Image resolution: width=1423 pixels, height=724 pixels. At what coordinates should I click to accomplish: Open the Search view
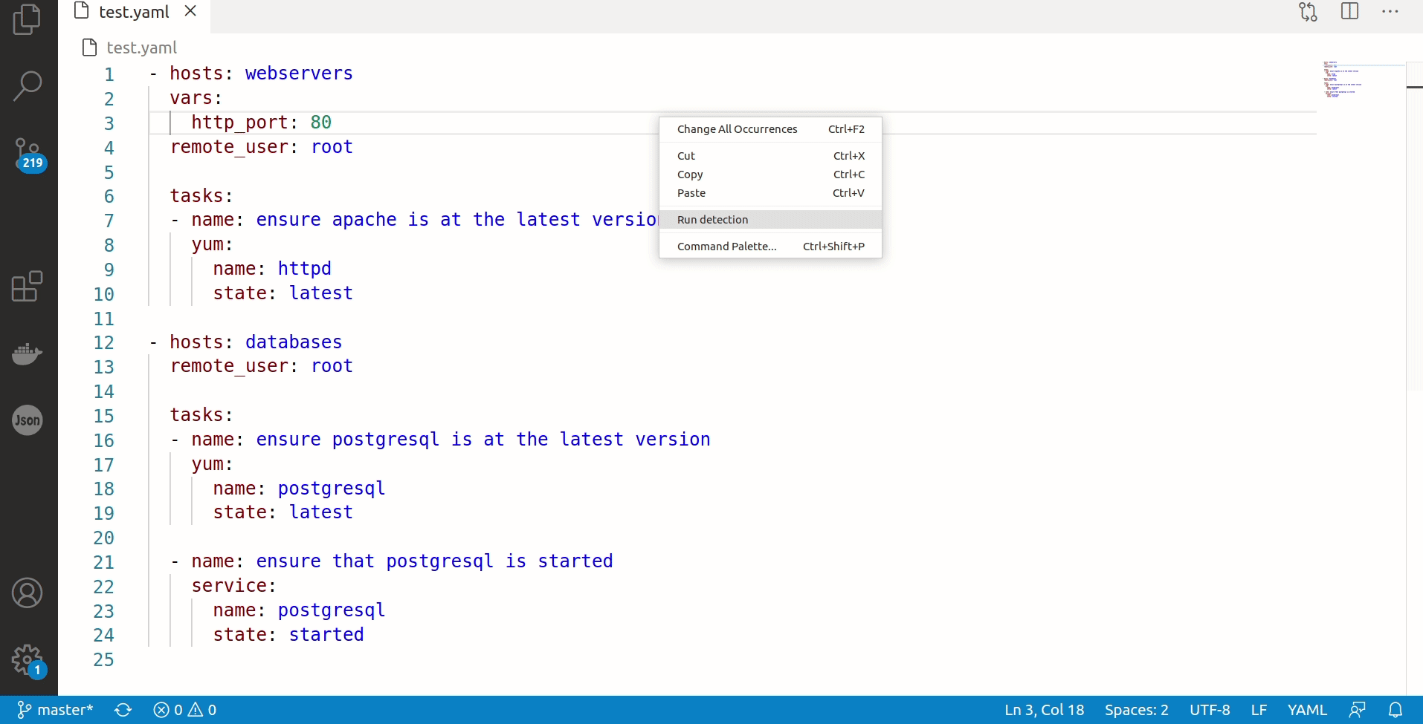click(28, 86)
